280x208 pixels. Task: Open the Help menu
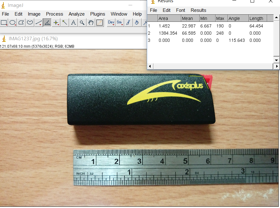tap(137, 14)
